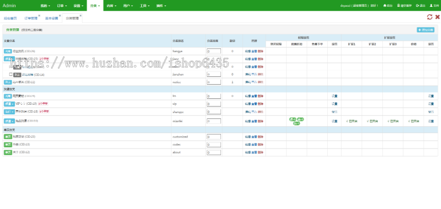Click the sort order input in hn row
Screen dimensions: 441x209
(x=214, y=96)
